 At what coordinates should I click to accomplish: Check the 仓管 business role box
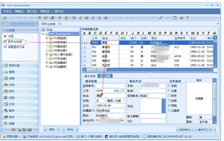point(170,91)
